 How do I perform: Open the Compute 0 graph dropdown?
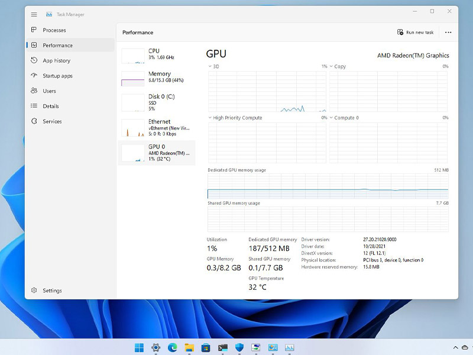pos(331,117)
